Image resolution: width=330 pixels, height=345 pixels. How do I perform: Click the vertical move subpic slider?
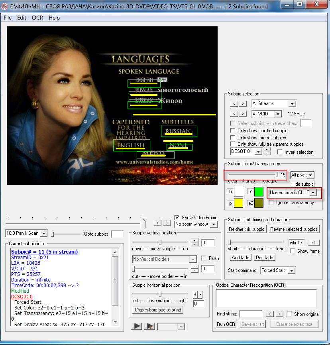[x=160, y=242]
